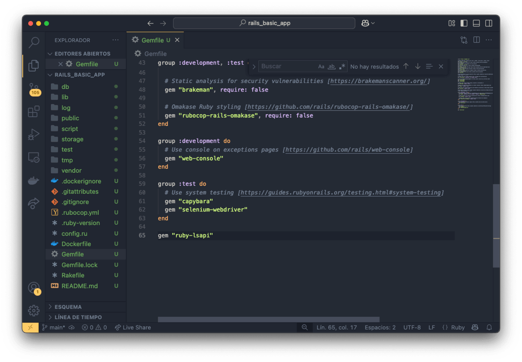This screenshot has height=362, width=522.
Task: Open Manage settings gear
Action: tap(34, 310)
